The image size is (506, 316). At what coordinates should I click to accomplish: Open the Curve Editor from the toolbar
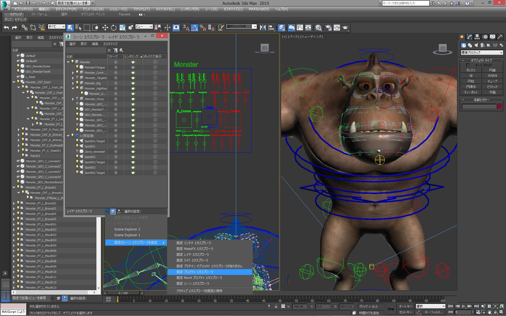[300, 27]
